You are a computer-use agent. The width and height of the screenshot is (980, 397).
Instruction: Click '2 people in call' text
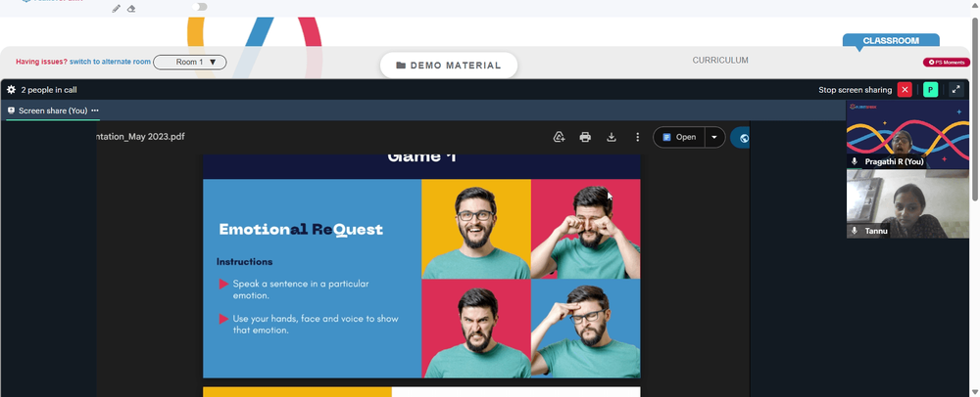coord(49,90)
